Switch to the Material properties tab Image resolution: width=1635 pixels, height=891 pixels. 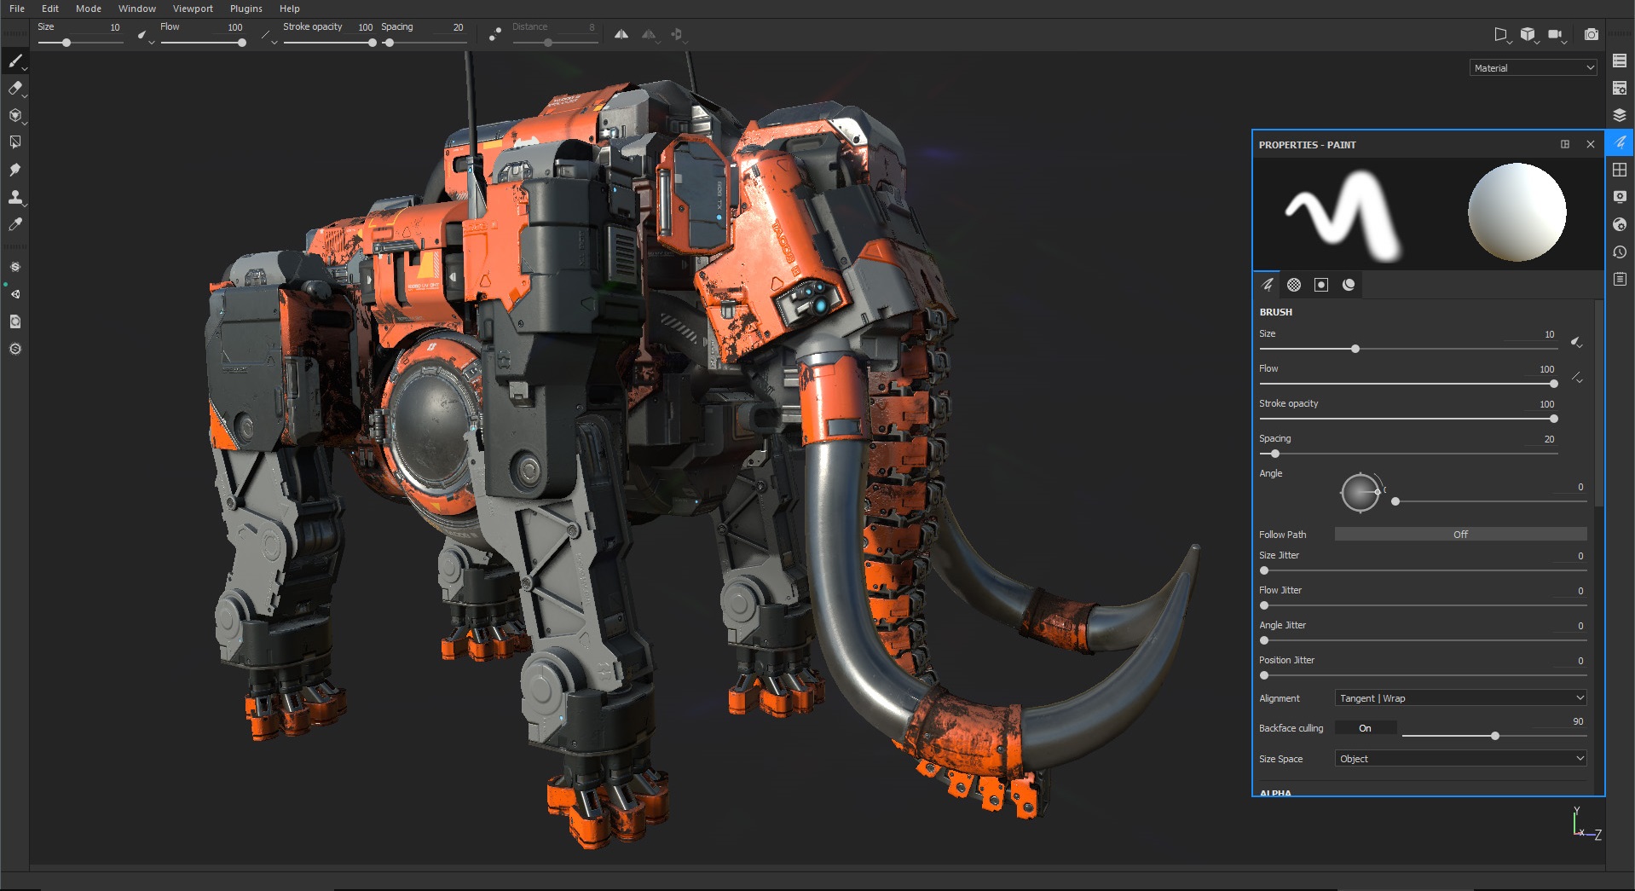click(1349, 285)
